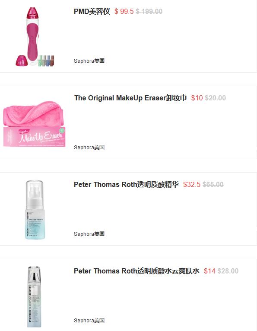Click the $65.00 crossed-out price

pyautogui.click(x=213, y=184)
